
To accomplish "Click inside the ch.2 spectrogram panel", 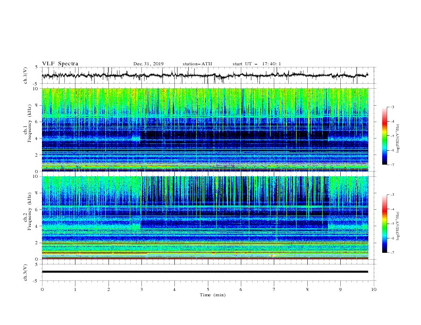I will click(205, 218).
